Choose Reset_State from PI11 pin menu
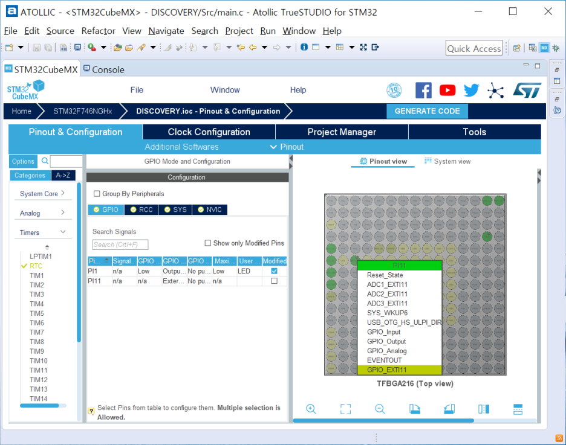The height and width of the screenshot is (445, 566). (x=400, y=275)
